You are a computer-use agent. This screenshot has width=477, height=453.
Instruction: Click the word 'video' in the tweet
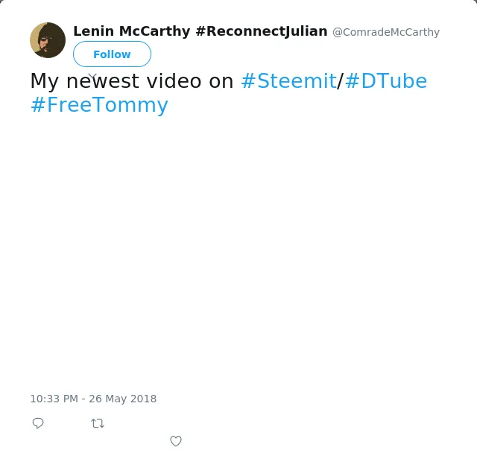pyautogui.click(x=174, y=81)
